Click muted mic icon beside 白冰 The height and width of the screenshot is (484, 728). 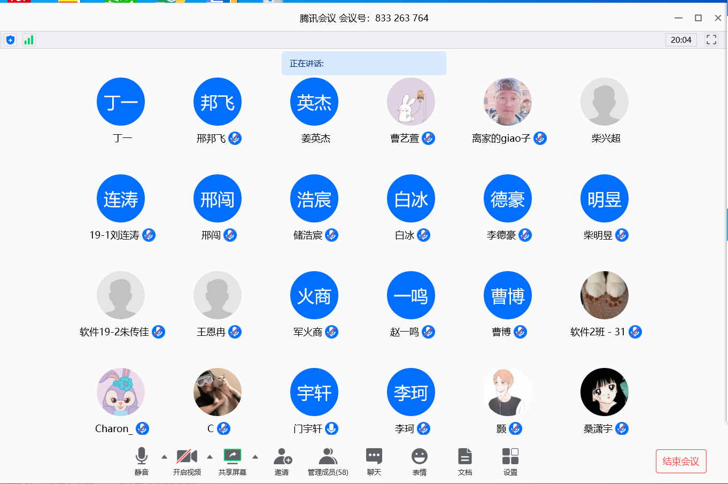click(424, 235)
